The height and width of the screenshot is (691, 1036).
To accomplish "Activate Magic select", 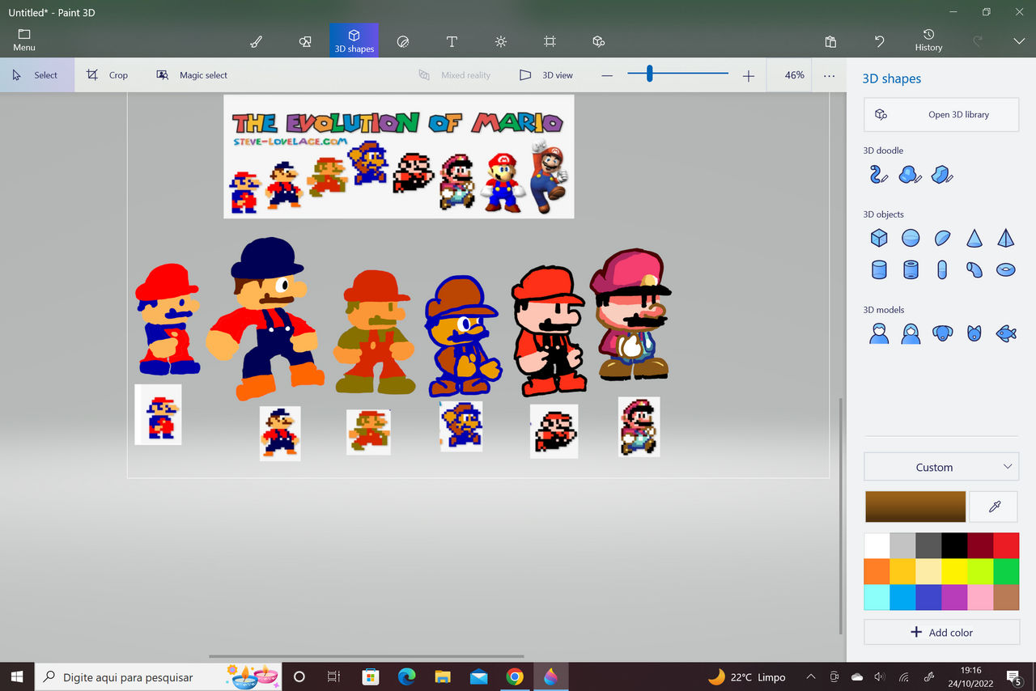I will pos(192,75).
